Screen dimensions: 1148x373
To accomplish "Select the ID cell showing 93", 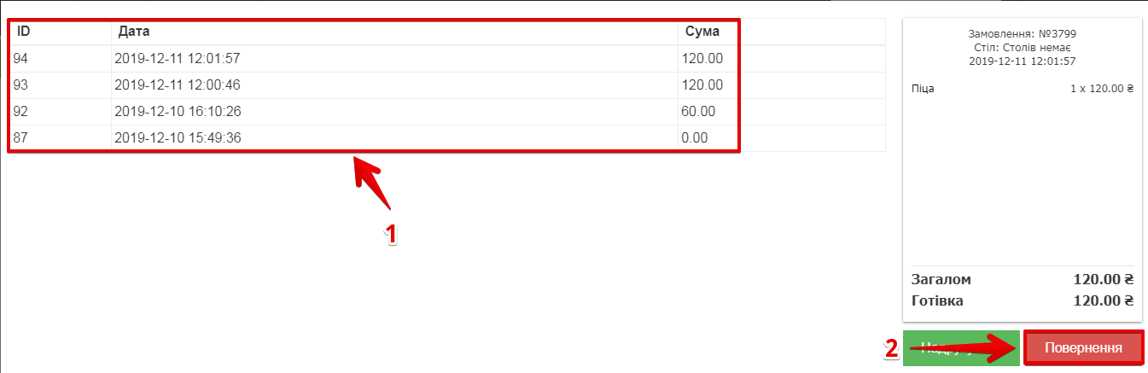I will point(21,85).
